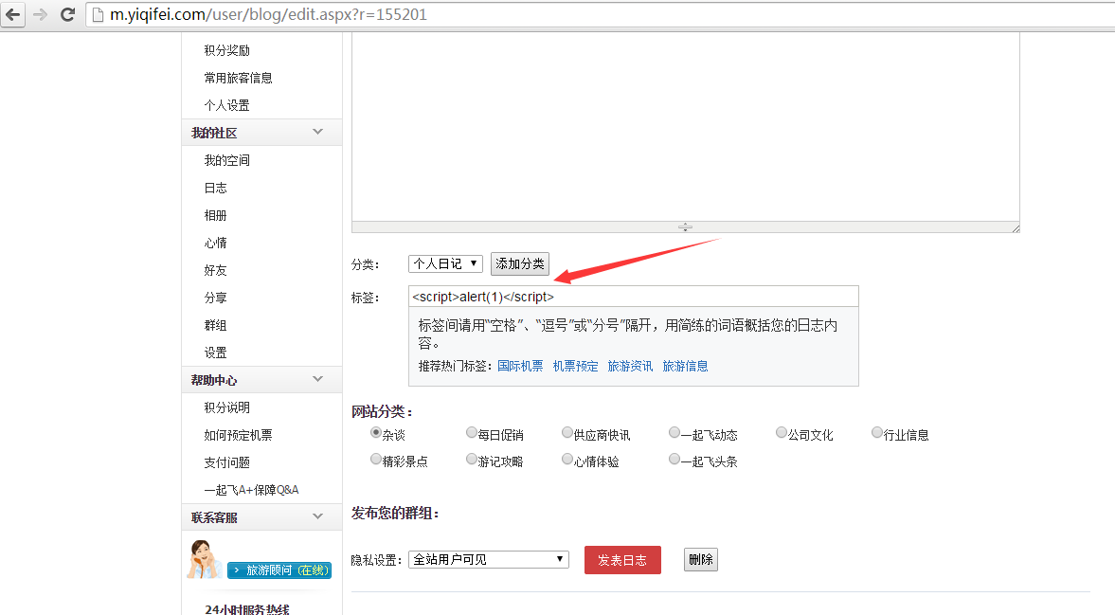Add the 旅游信息 recommended tag
This screenshot has width=1115, height=615.
685,366
